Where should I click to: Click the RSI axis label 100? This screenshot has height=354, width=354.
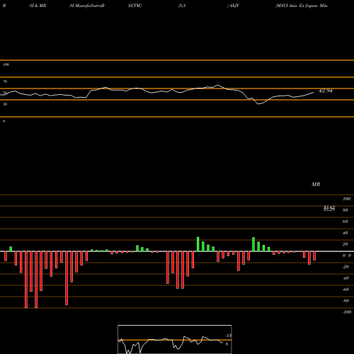(x=6, y=64)
